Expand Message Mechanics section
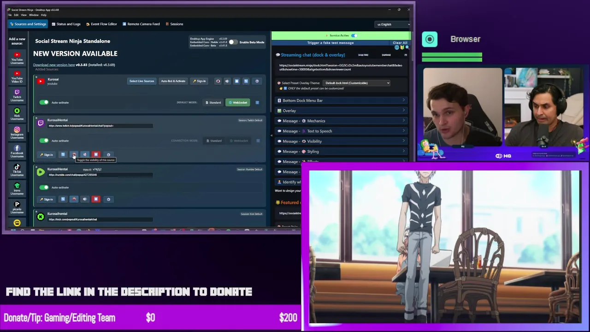Viewport: 590px width, 332px height. coord(341,121)
